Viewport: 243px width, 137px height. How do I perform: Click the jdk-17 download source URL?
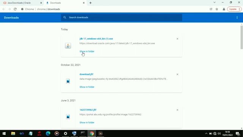[117, 43]
